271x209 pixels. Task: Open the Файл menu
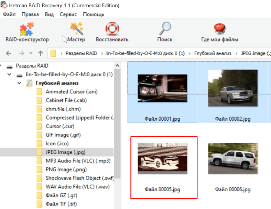point(9,14)
